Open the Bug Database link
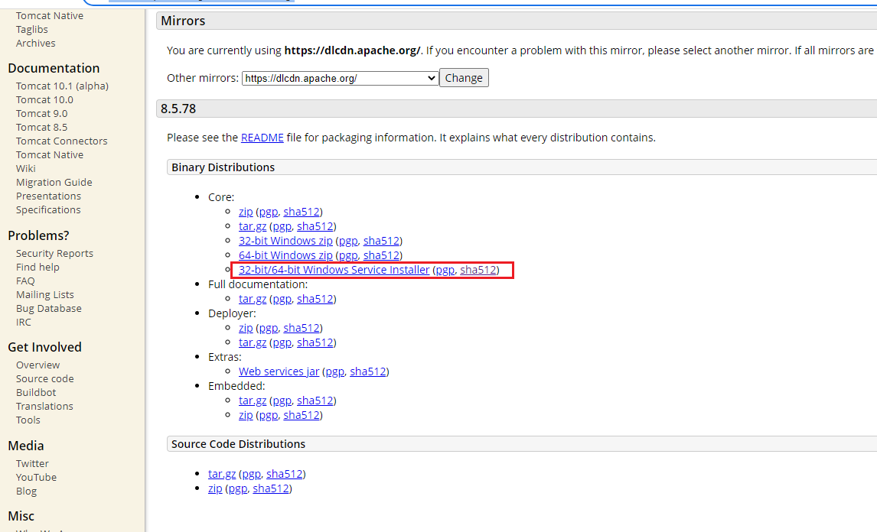The height and width of the screenshot is (532, 877). coord(49,309)
